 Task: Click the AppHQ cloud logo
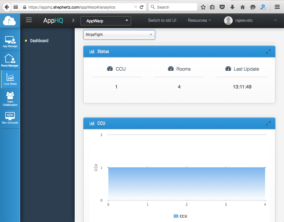click(10, 21)
